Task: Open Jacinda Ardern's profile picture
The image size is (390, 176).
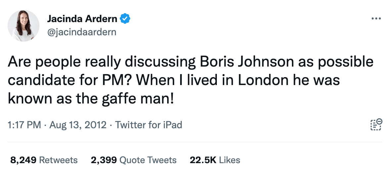Action: pos(24,25)
